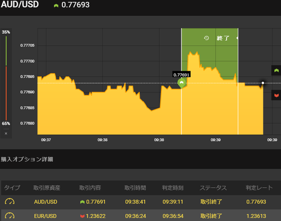The image size is (281, 221).
Task: Click the small arrow right of 終了
Action: [237, 38]
